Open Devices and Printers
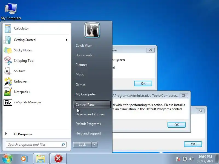 (x=90, y=114)
